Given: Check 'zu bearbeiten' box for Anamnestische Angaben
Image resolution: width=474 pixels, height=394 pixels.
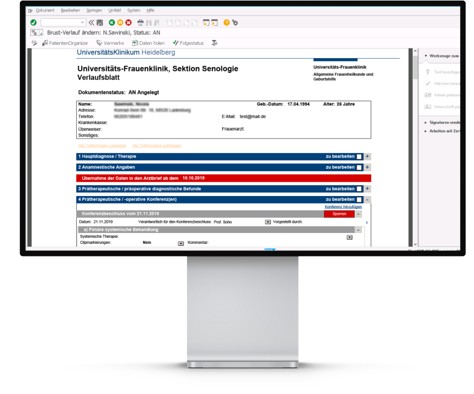Looking at the screenshot, I should [x=359, y=168].
